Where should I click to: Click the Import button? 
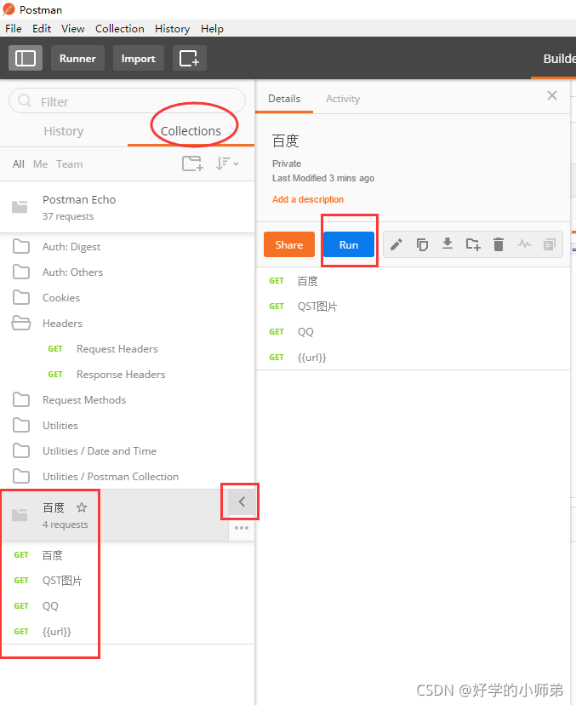pos(139,58)
